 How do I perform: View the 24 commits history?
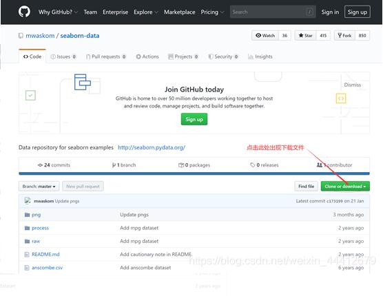point(54,165)
